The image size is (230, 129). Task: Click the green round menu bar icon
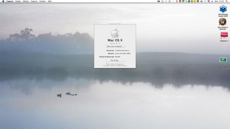point(186,1)
